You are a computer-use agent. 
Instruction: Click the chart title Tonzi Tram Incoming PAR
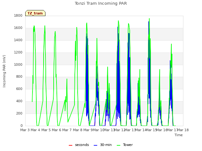(101, 3)
